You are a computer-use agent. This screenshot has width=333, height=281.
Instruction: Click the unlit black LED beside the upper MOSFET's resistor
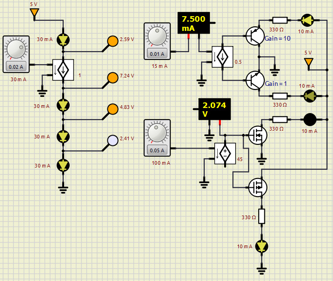click(309, 120)
